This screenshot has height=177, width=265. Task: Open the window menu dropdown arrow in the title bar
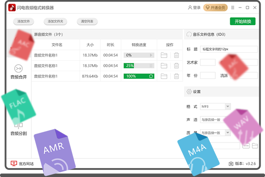(x=234, y=8)
